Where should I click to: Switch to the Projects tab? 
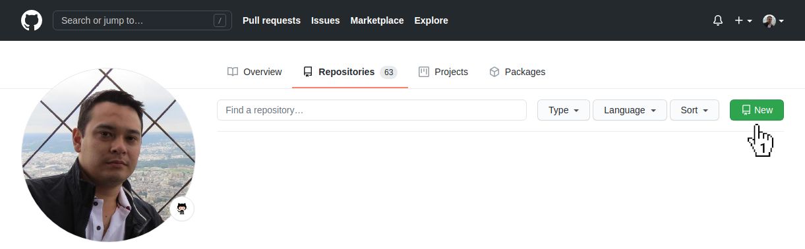pos(443,72)
